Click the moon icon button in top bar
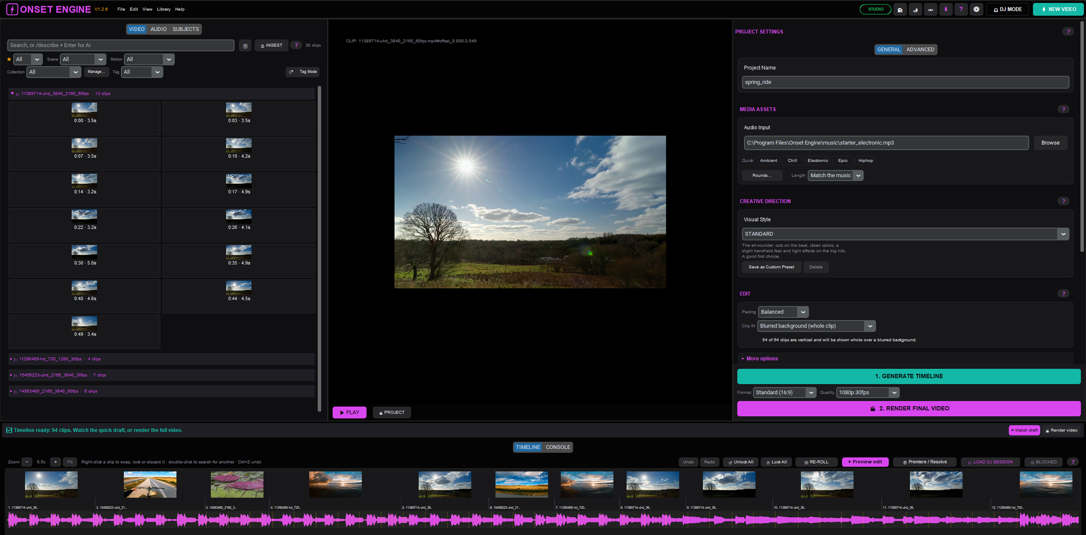Screen dimensions: 1086x535 (915, 9)
